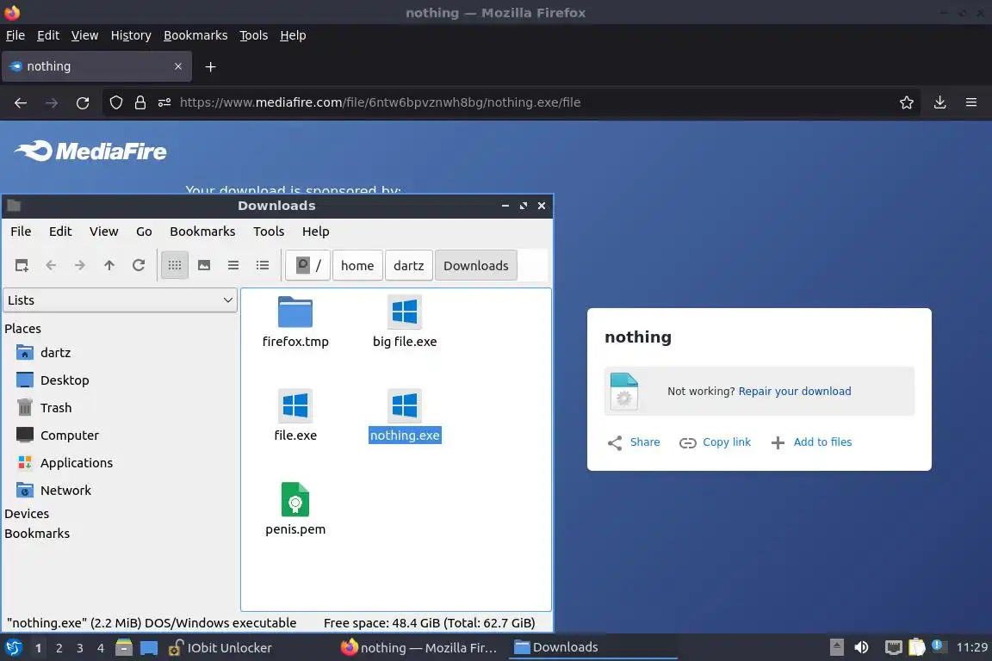Image resolution: width=992 pixels, height=661 pixels.
Task: Open clipboard manager tray icon
Action: pyautogui.click(x=917, y=647)
